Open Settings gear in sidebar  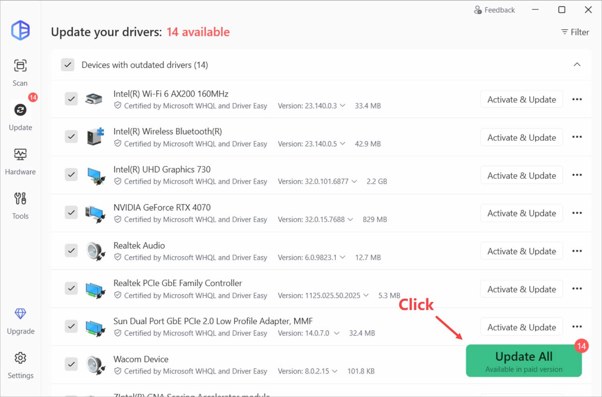20,358
